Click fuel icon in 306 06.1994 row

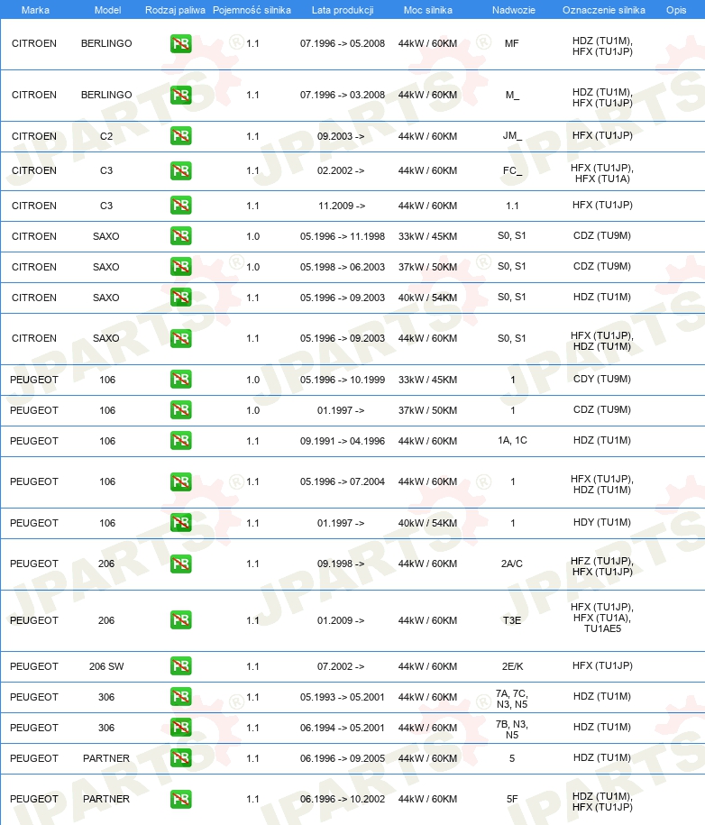pos(180,728)
